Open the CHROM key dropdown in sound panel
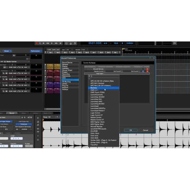Image resolution: width=190 pixels, height=190 pixels. [x=27, y=129]
